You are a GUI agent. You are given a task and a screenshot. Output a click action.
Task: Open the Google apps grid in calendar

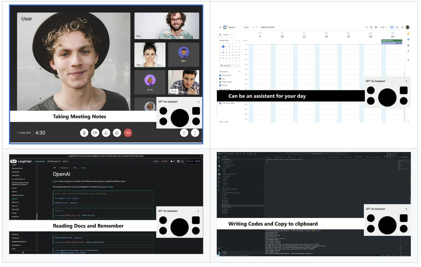point(402,27)
